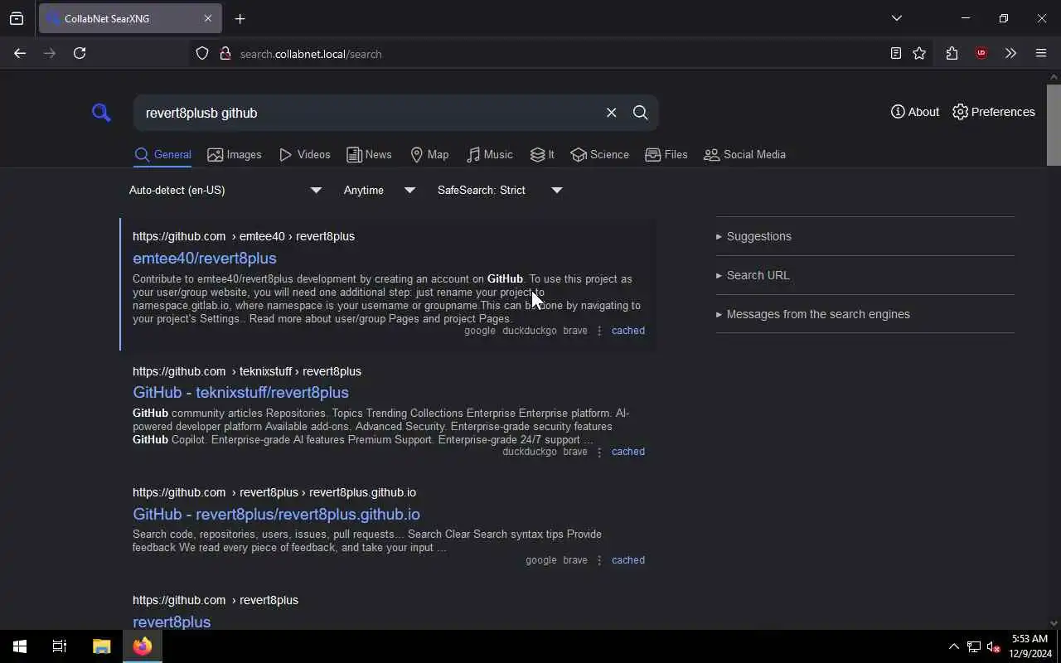Open the list all tabs dropdown
1061x663 pixels.
pyautogui.click(x=896, y=18)
